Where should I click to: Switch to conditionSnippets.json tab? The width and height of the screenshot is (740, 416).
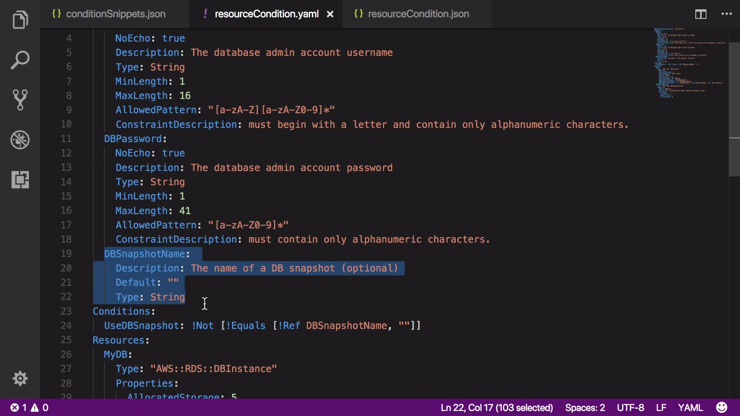[115, 14]
